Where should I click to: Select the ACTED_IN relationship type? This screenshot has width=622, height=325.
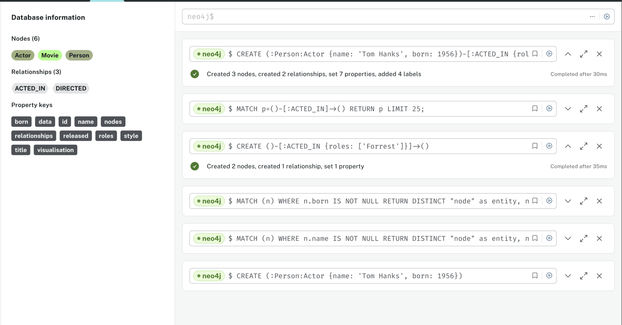tap(29, 88)
